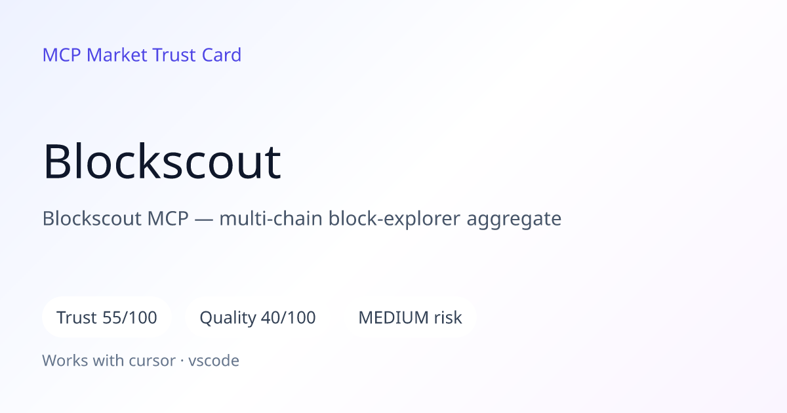Click the word multi-chain in description
This screenshot has height=413, width=787.
tap(271, 218)
